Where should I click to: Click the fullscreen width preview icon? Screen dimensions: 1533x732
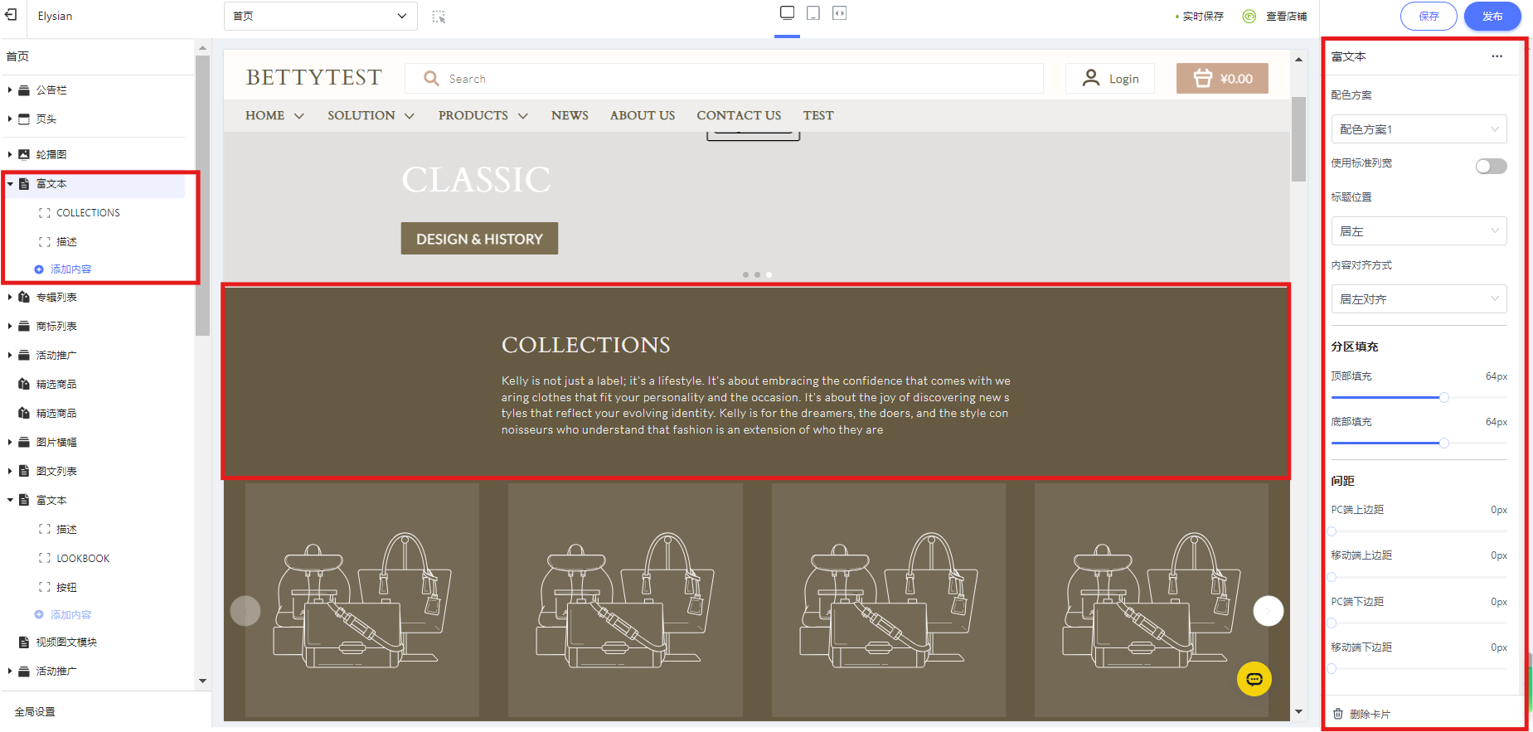pyautogui.click(x=839, y=13)
